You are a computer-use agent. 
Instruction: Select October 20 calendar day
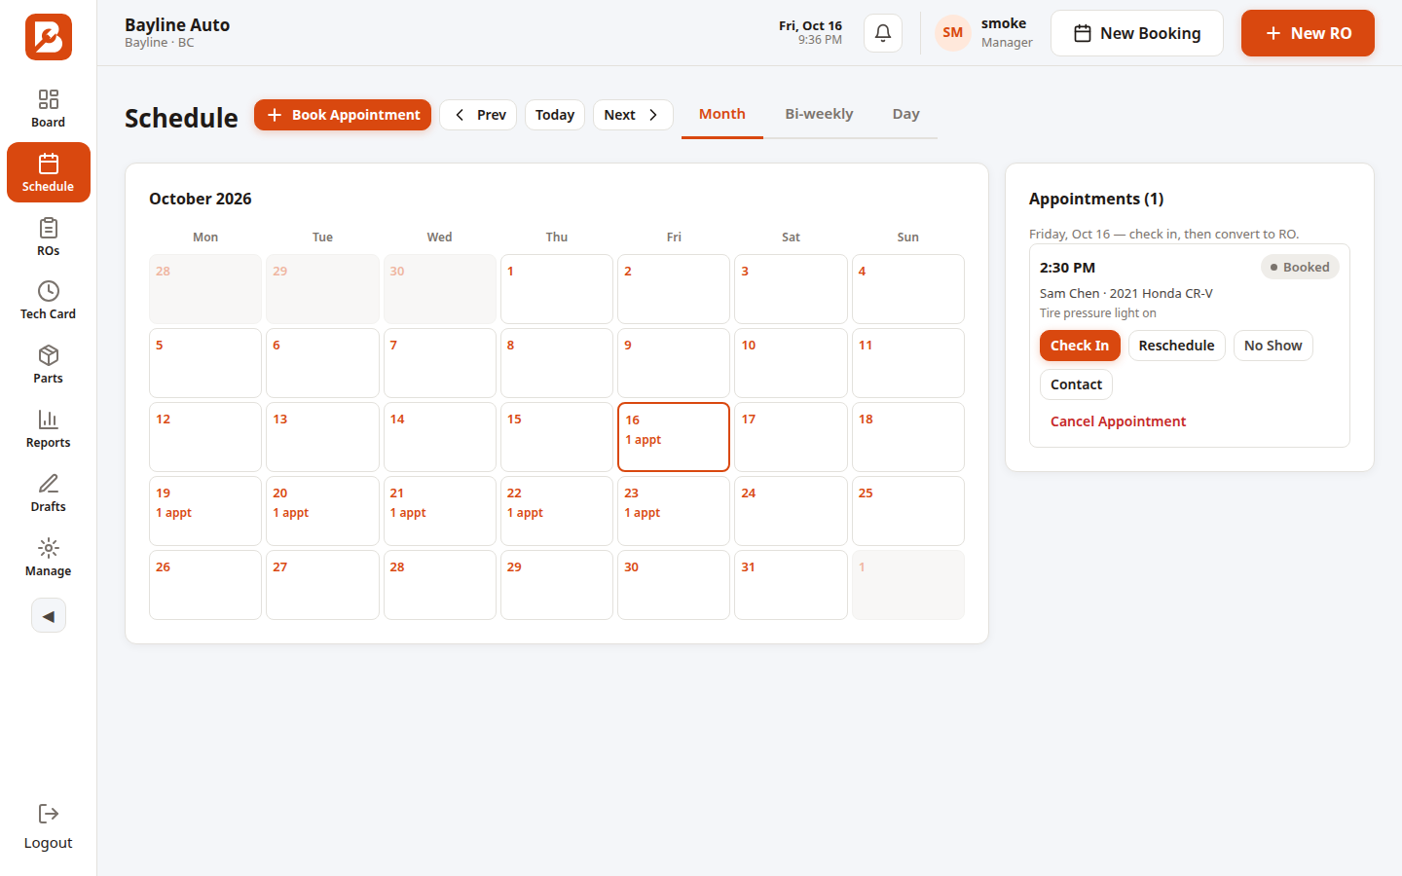[x=322, y=511]
